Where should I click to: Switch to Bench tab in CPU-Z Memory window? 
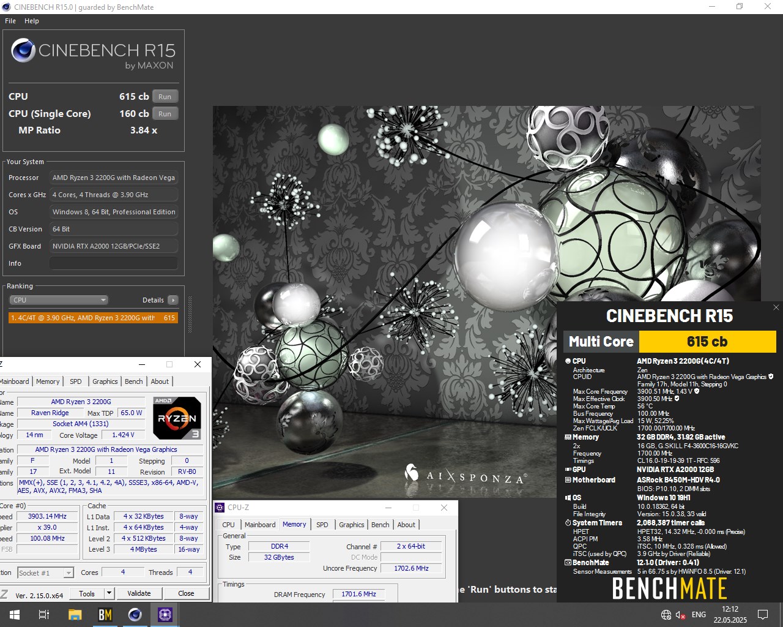coord(380,525)
